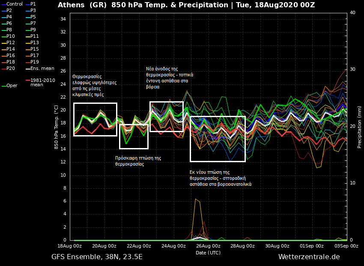
Task: Select the 'P19' legend label
Action: [x=34, y=62]
